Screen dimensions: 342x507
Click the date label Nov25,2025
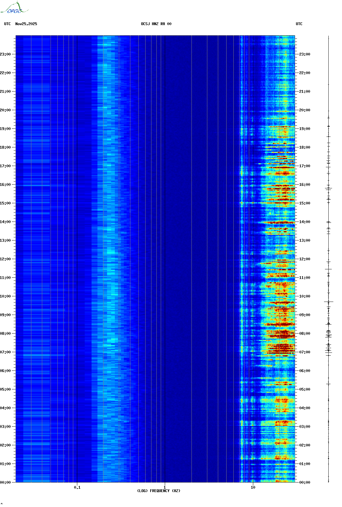[26, 24]
